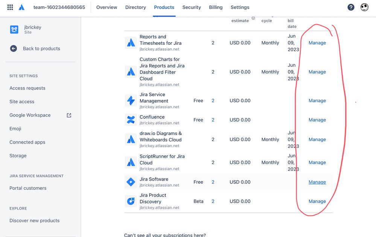
Task: Click the Custom Charts product icon
Action: click(131, 72)
